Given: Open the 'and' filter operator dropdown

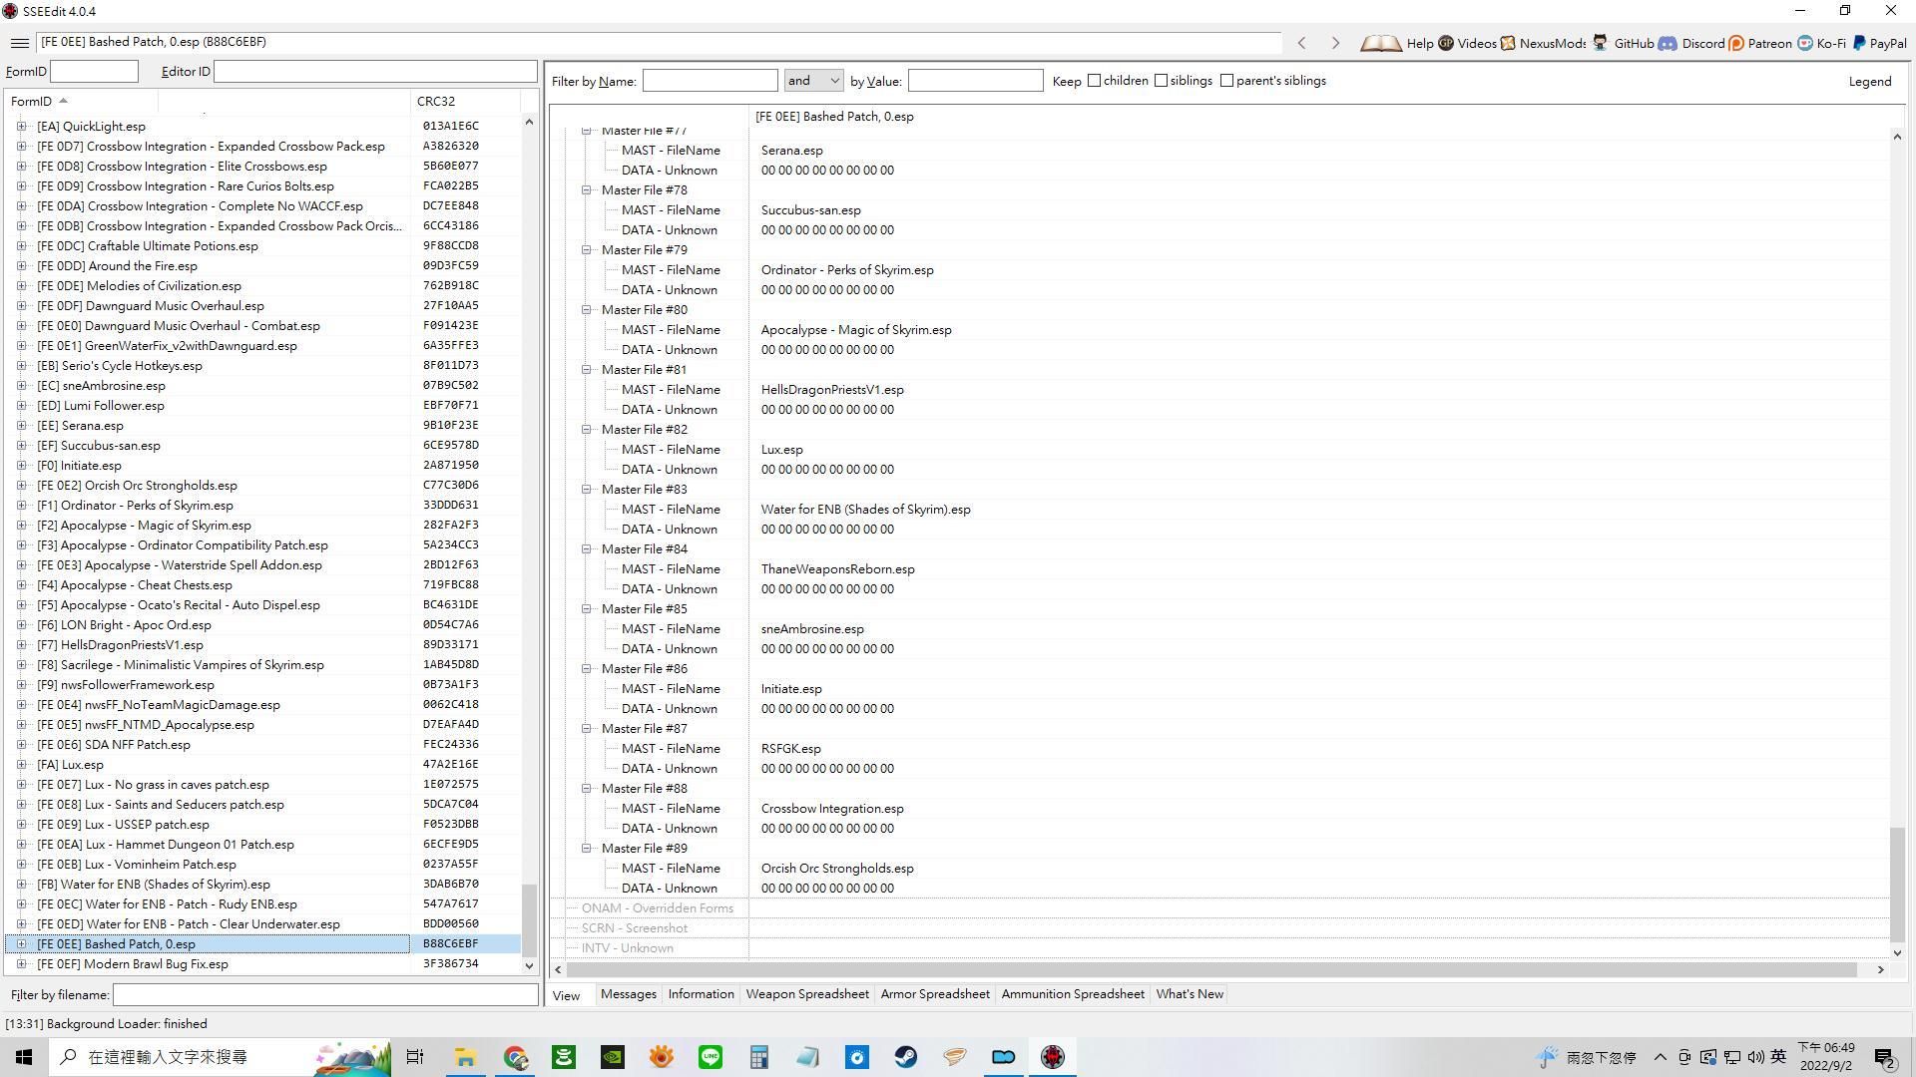Looking at the screenshot, I should click(813, 81).
